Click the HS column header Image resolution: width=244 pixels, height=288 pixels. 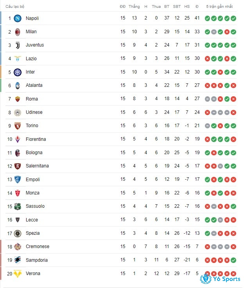pyautogui.click(x=187, y=7)
